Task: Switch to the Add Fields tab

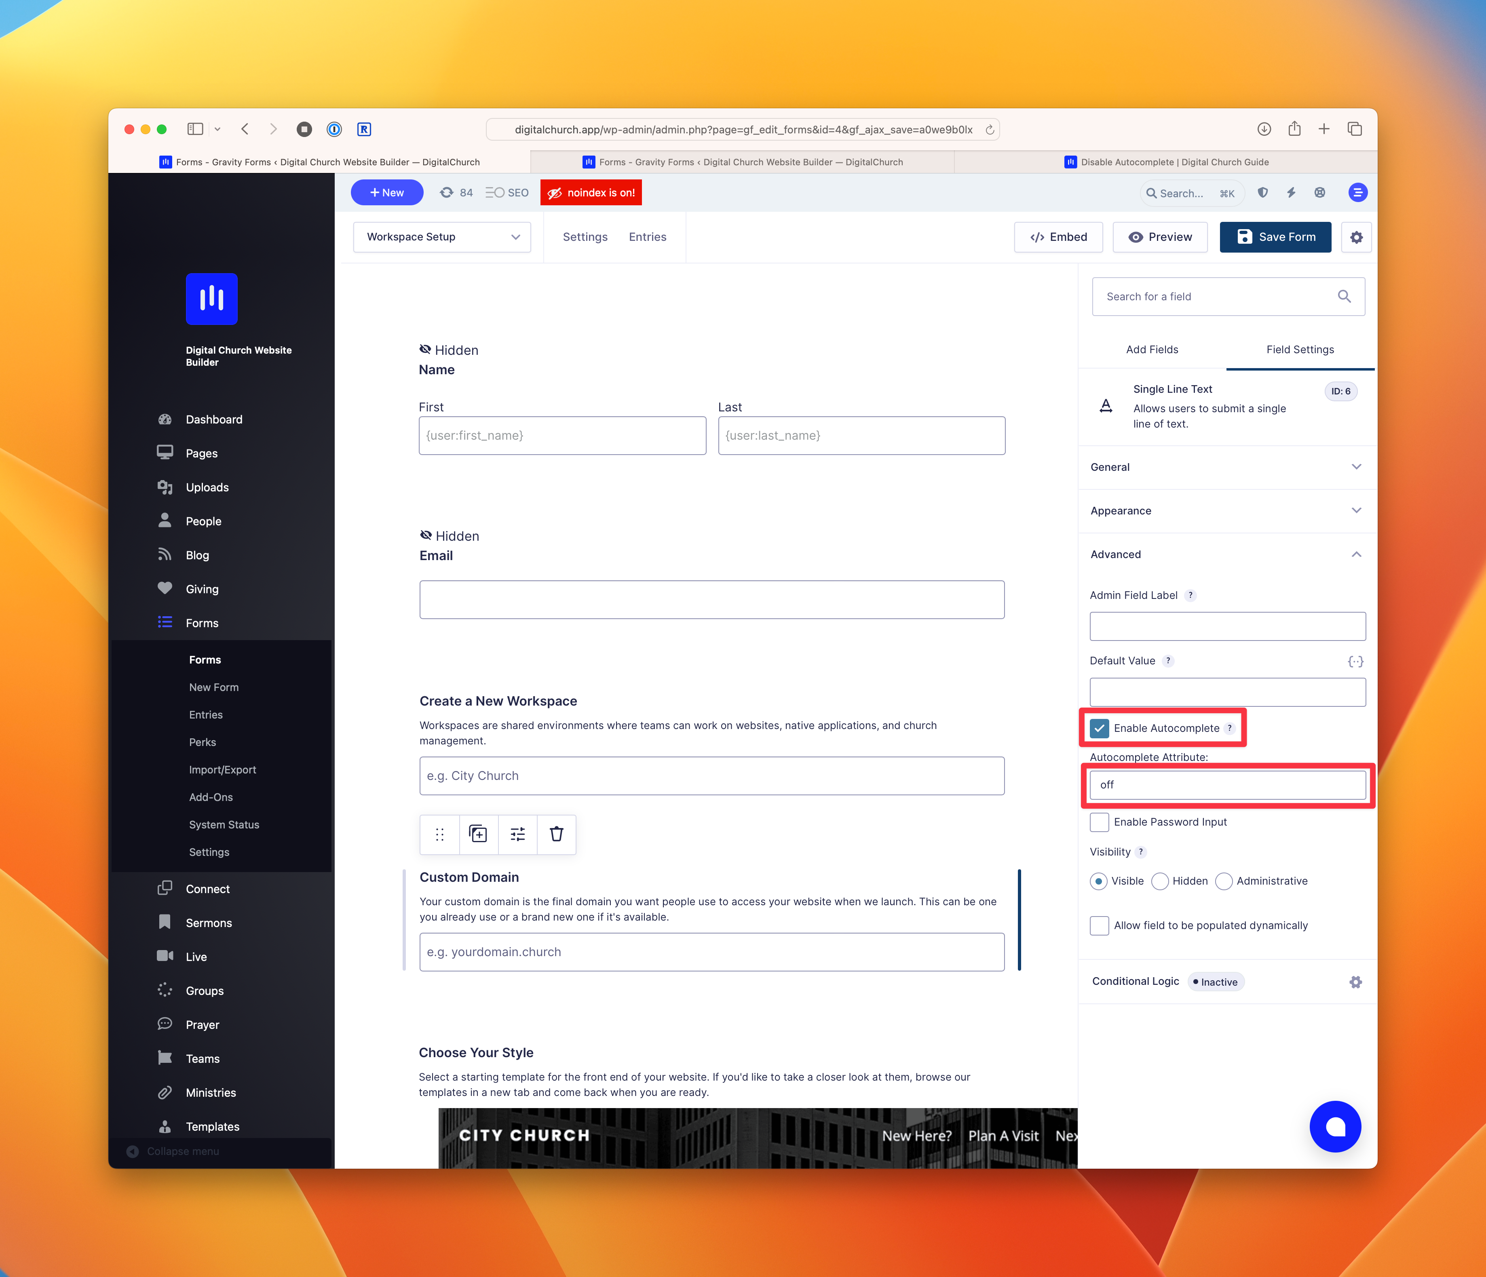Action: point(1151,349)
